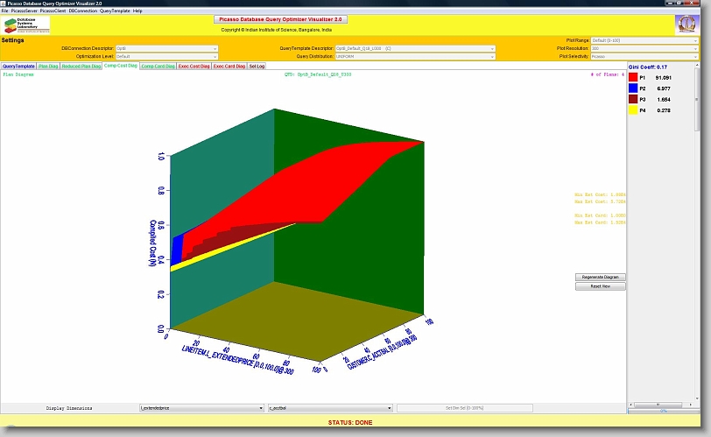The width and height of the screenshot is (711, 437).
Task: Open the DBConnection Descriptor dropdown
Action: coord(167,48)
